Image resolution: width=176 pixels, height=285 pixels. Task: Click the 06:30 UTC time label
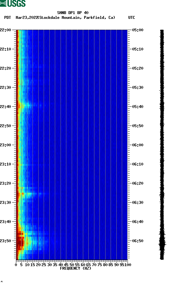pyautogui.click(x=137, y=203)
